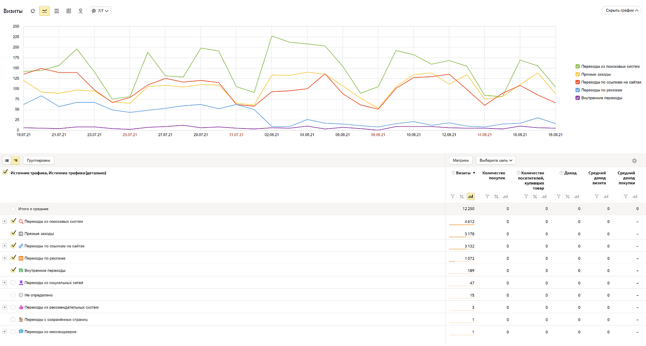Filter Количество посетителей, купивших товар column
646x346 pixels.
(x=526, y=197)
